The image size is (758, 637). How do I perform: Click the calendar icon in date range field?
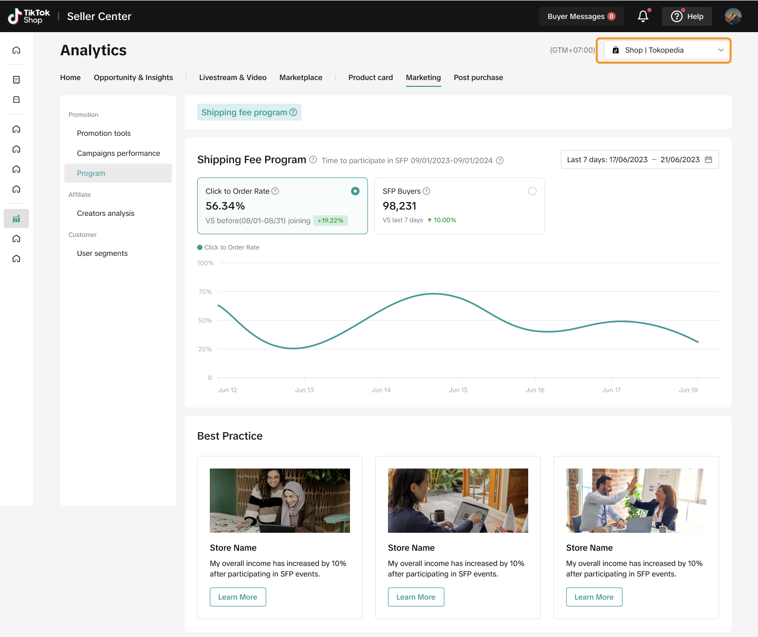(x=708, y=160)
